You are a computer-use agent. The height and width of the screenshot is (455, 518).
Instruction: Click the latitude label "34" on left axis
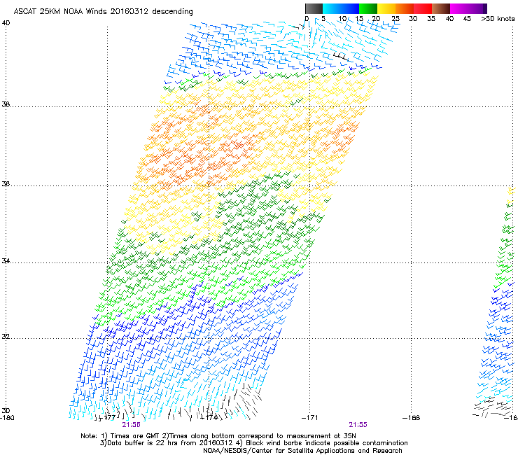click(x=6, y=260)
